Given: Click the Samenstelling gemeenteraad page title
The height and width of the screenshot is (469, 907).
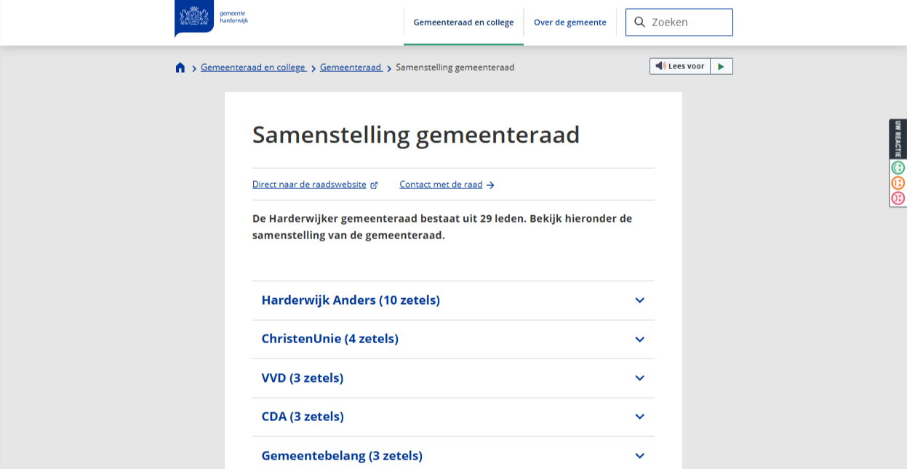Looking at the screenshot, I should pos(416,135).
